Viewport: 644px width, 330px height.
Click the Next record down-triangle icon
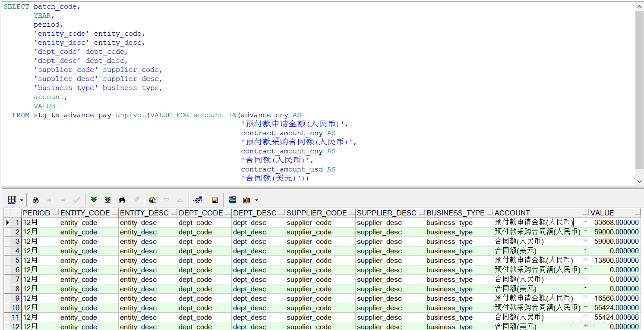pos(166,200)
